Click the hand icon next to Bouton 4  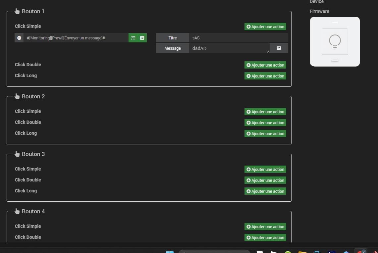pos(17,211)
